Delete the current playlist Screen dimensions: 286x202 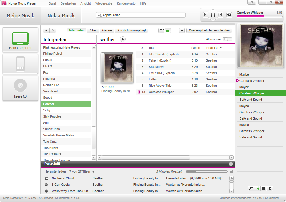pos(270,188)
